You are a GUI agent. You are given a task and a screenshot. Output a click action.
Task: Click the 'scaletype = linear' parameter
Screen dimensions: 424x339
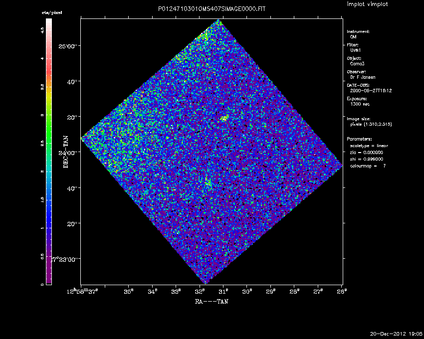pyautogui.click(x=369, y=146)
